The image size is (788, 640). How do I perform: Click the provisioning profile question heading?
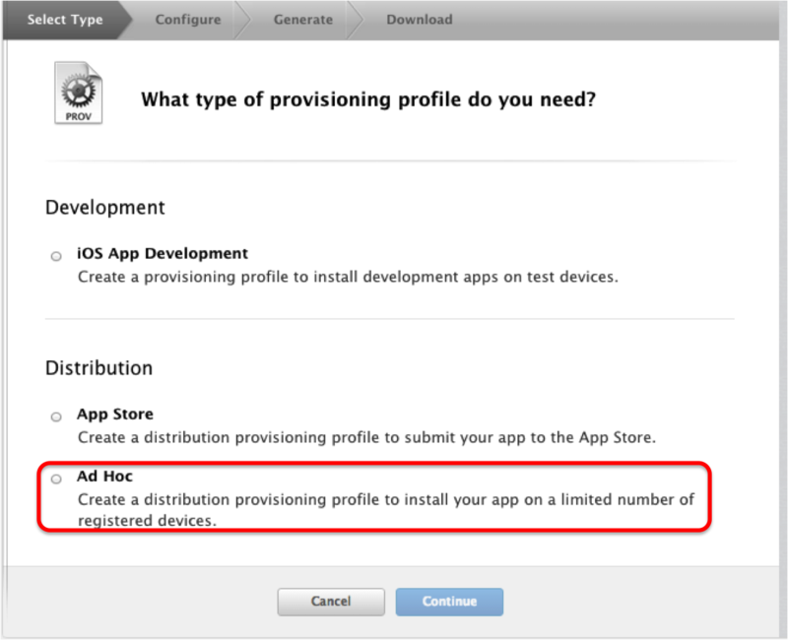click(368, 99)
